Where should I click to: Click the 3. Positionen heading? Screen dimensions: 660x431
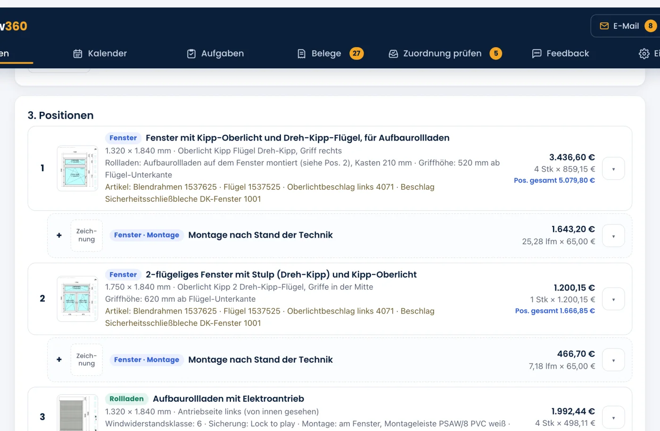(60, 116)
